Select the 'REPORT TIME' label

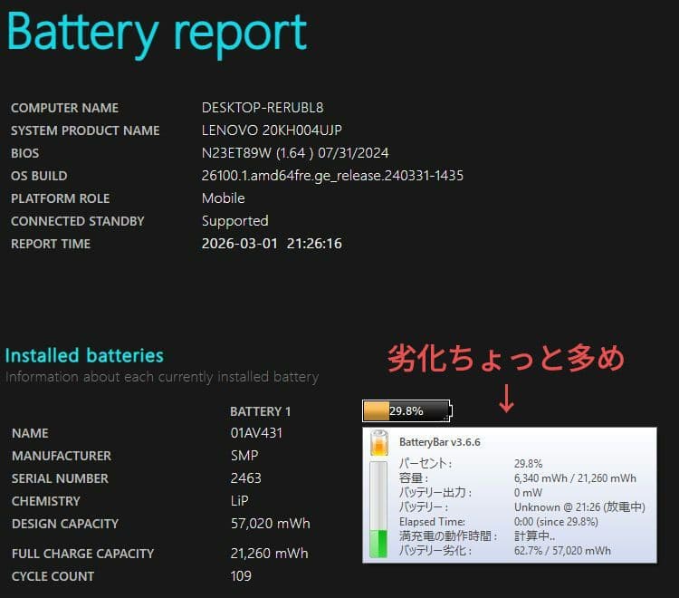51,244
